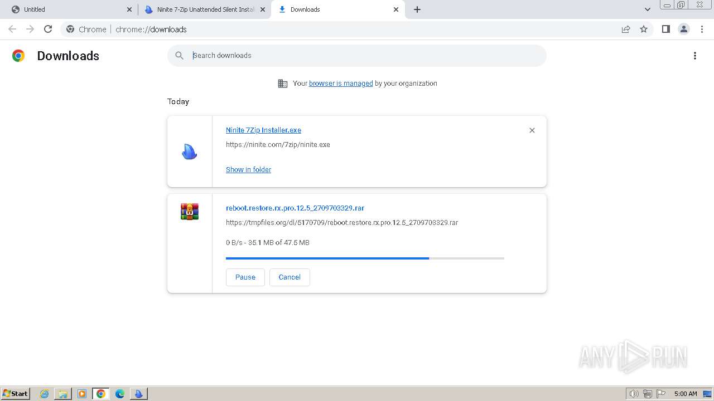Open Downloads page more actions menu
Image resolution: width=714 pixels, height=401 pixels.
695,56
